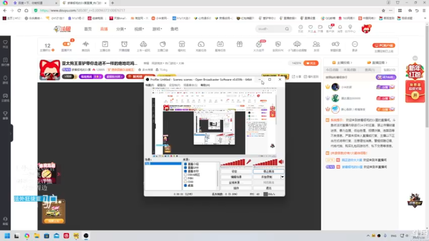Expand the 分类 category dropdown
This screenshot has height=241, width=429.
coord(121,29)
